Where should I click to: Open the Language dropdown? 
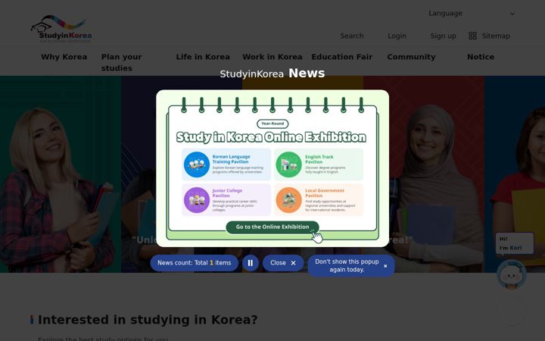point(472,14)
